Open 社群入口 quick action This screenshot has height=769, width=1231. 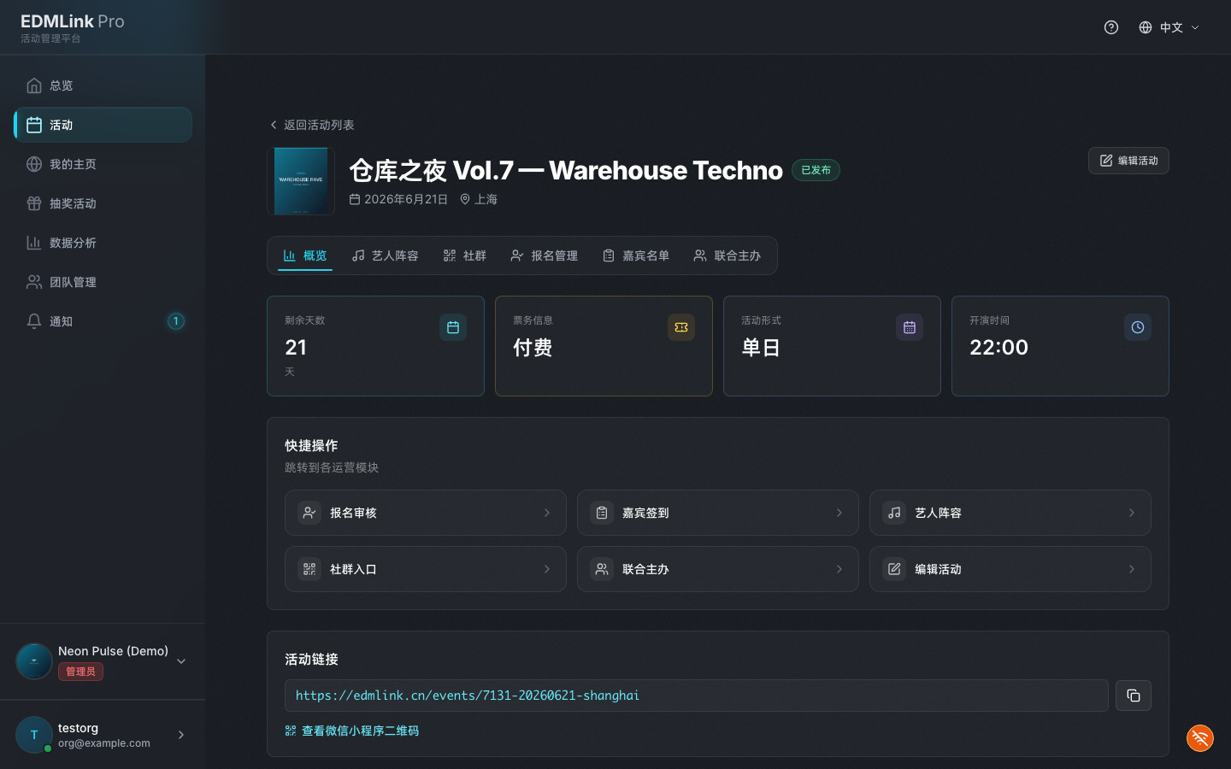pos(426,569)
